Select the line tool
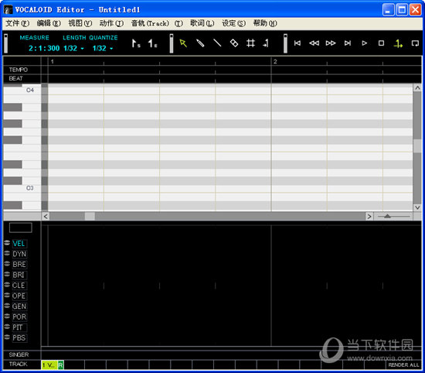Image resolution: width=425 pixels, height=373 pixels. tap(217, 43)
